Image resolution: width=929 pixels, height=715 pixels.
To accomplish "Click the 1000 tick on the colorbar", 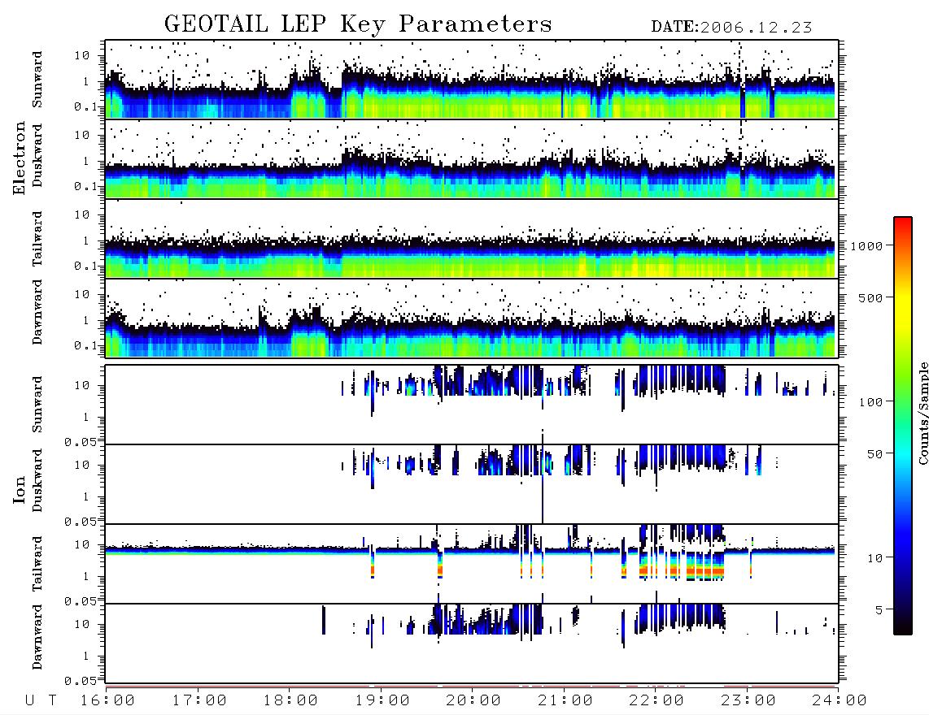I will 866,246.
